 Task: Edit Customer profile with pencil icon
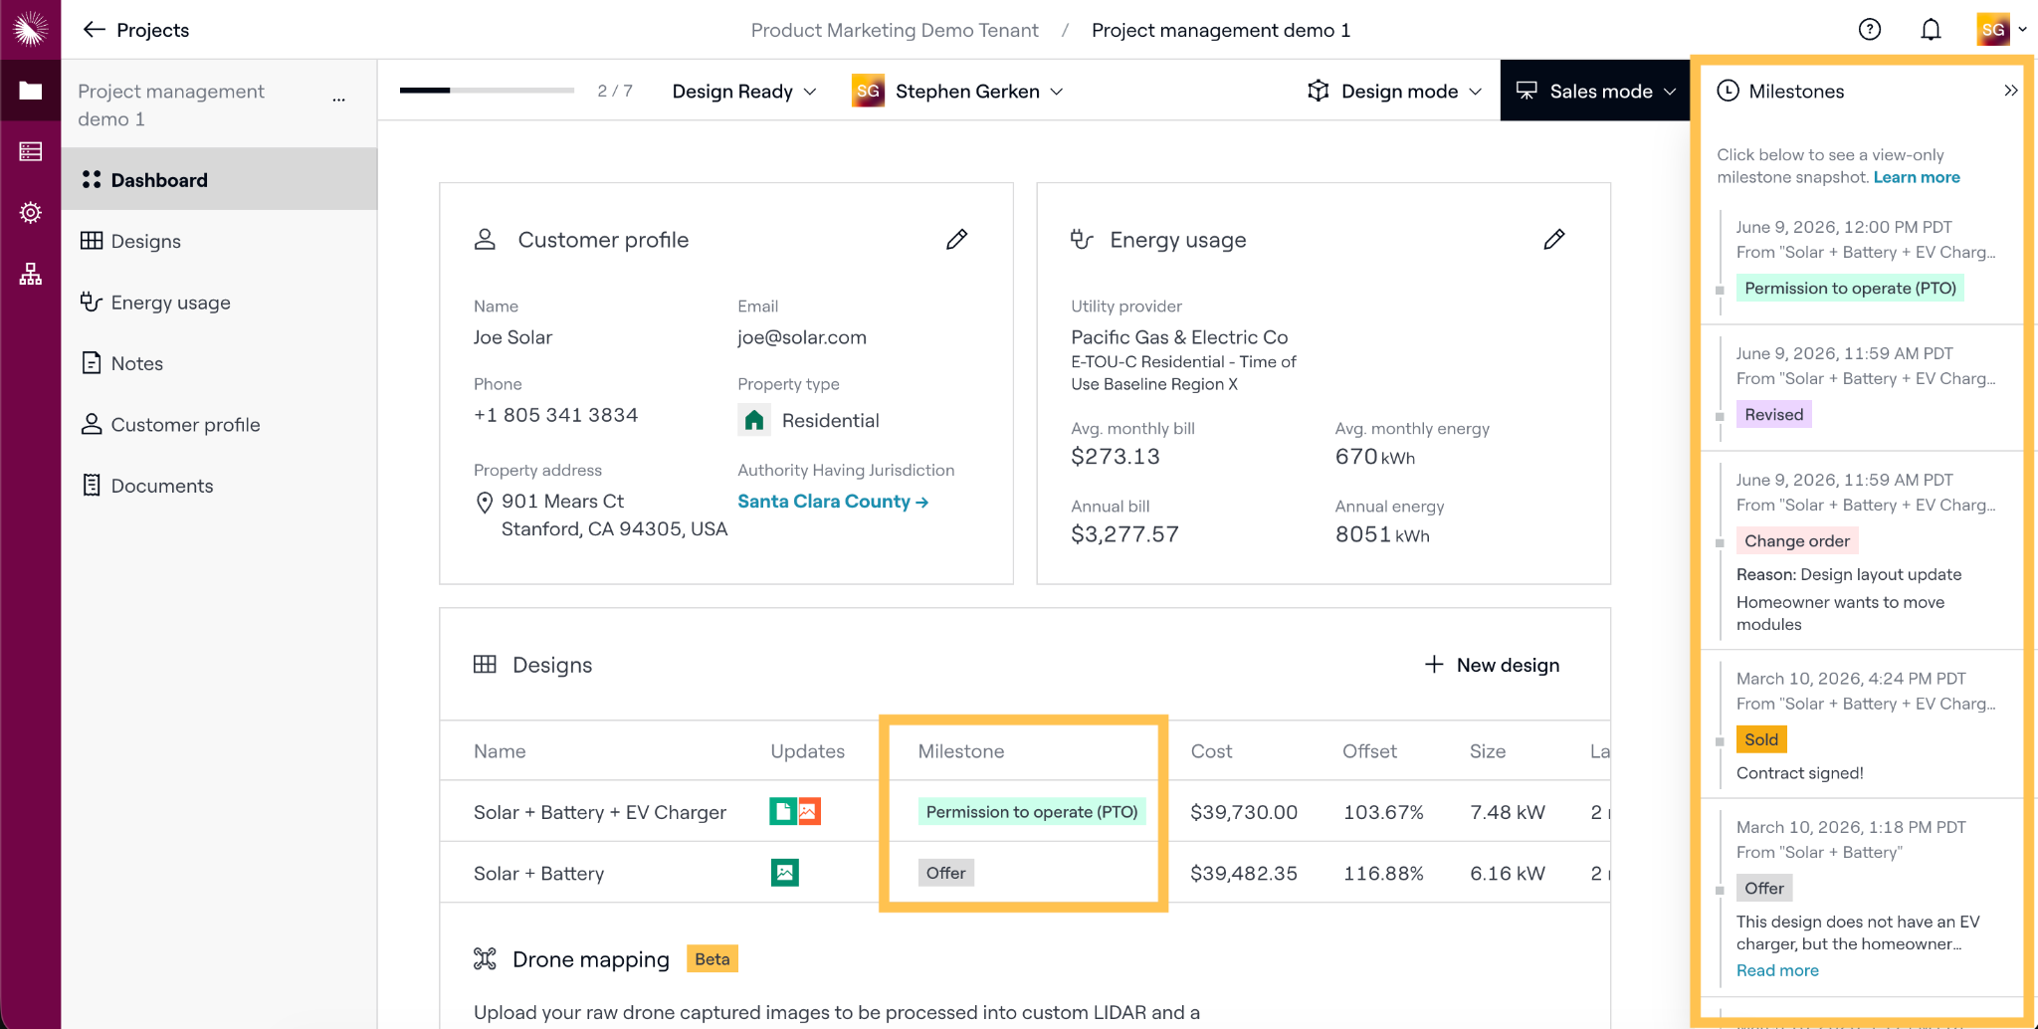pos(956,240)
